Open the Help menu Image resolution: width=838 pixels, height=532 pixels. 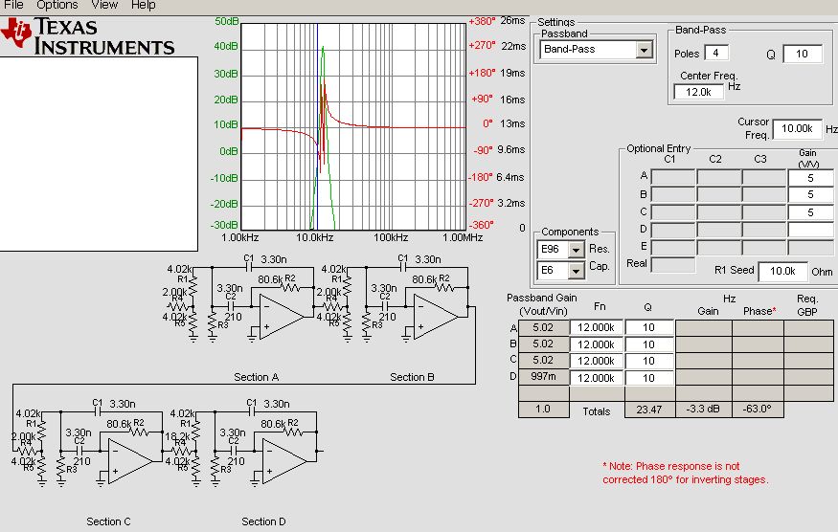point(144,5)
